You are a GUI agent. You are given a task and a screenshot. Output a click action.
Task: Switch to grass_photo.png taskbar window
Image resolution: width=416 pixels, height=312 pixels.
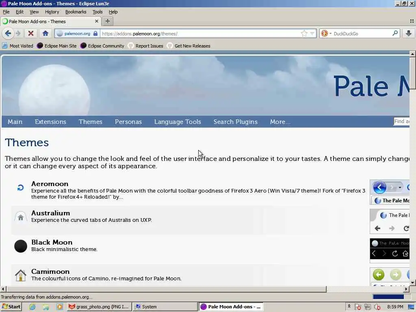tap(99, 307)
